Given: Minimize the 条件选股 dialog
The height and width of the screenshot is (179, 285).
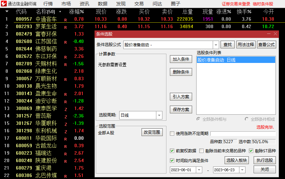Looking at the screenshot, I should (269, 34).
